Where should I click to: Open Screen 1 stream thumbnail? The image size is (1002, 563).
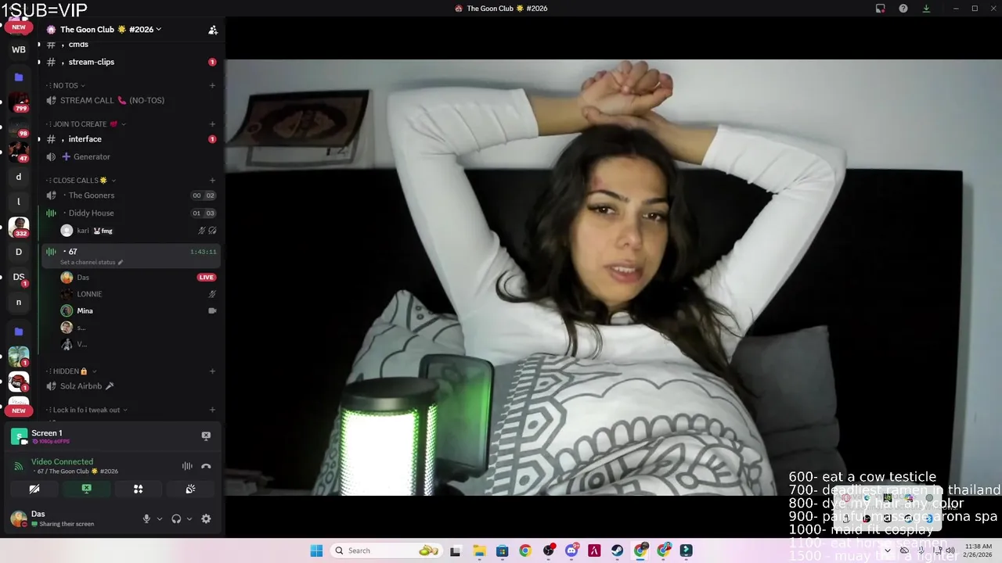tap(19, 436)
